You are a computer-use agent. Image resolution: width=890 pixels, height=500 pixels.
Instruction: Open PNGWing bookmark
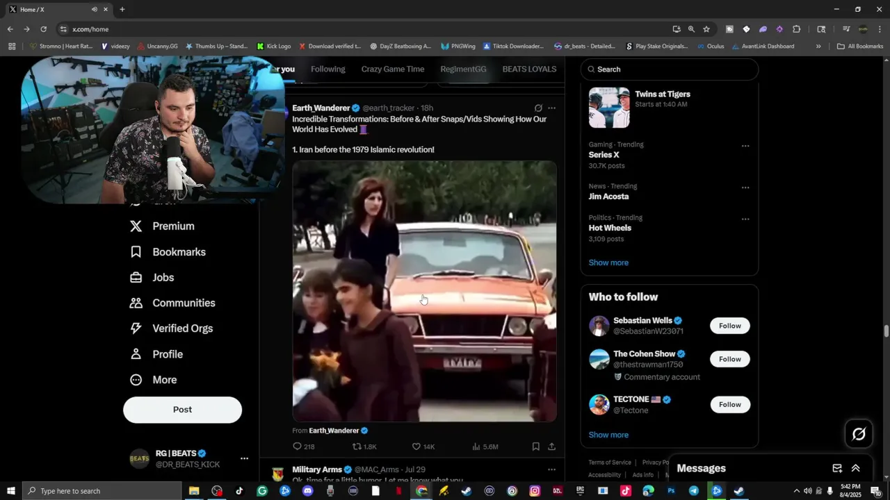458,47
